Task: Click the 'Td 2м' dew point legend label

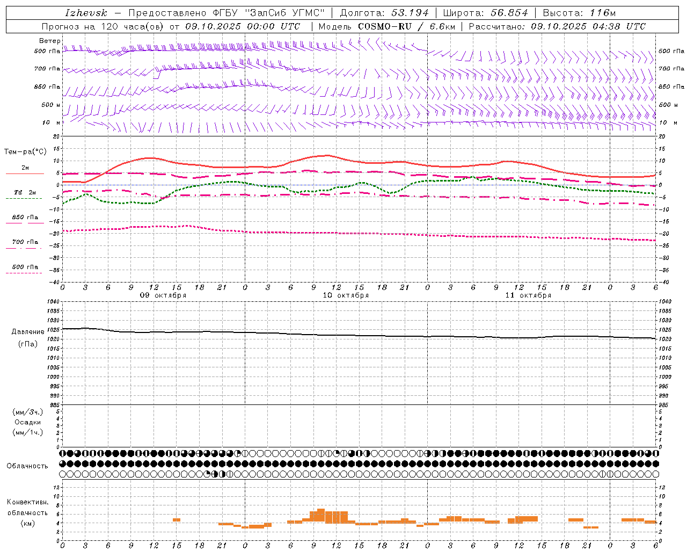Action: [25, 192]
